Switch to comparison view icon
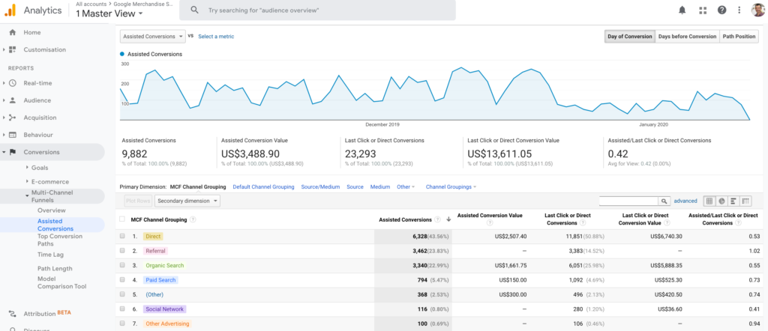Image resolution: width=768 pixels, height=331 pixels. pos(745,201)
